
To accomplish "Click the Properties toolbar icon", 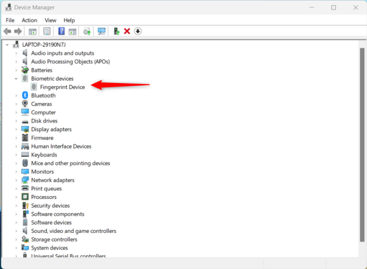I will pyautogui.click(x=47, y=31).
